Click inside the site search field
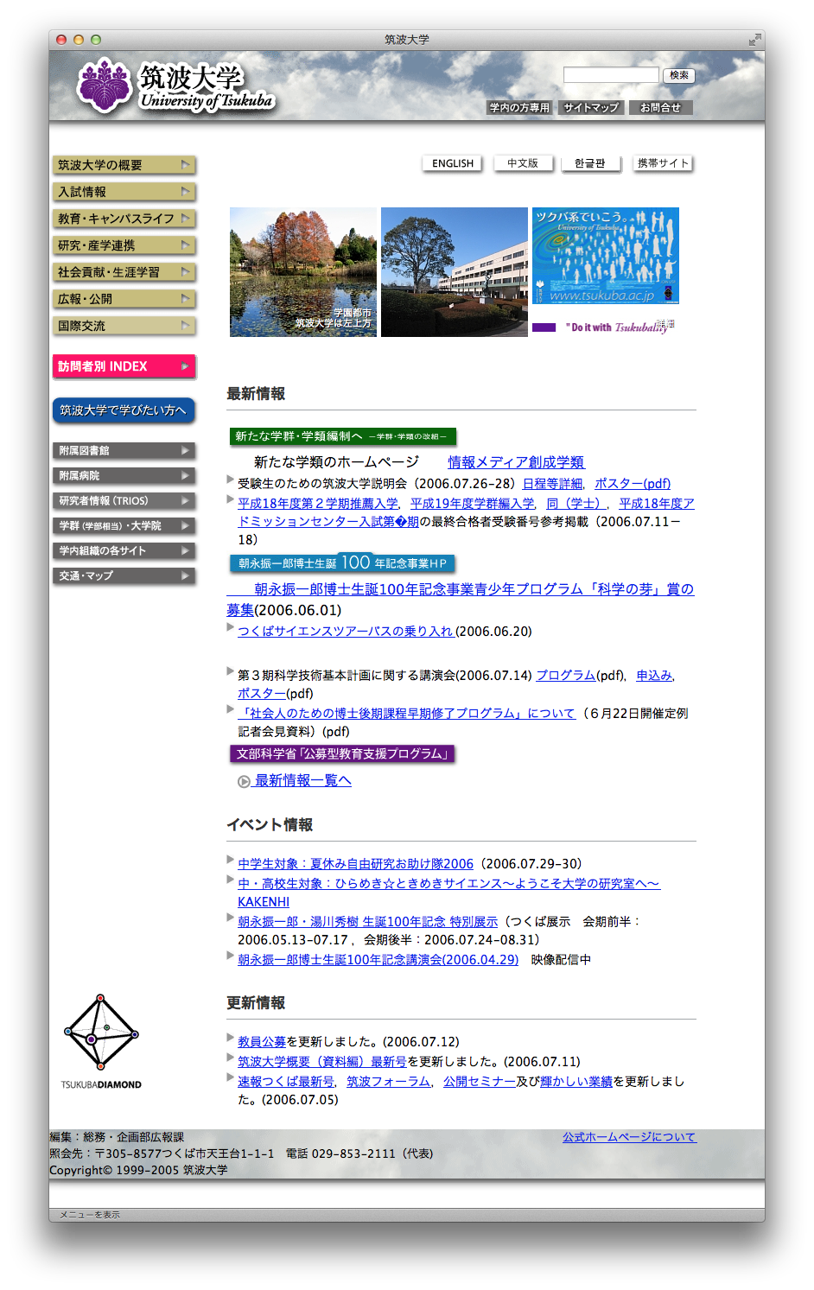The image size is (814, 1290). coord(611,75)
